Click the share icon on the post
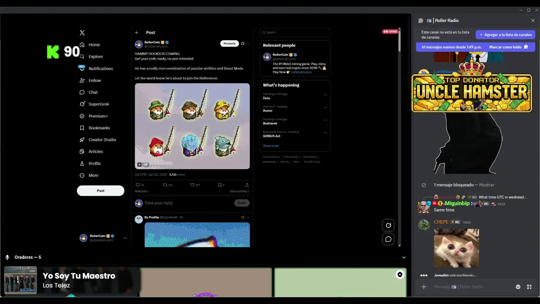This screenshot has width=540, height=304. click(247, 185)
